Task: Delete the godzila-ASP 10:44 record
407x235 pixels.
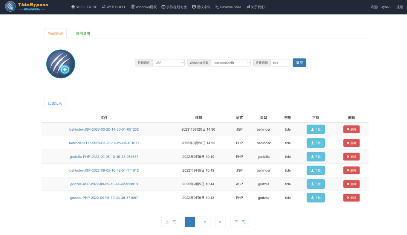Action: pos(352,184)
